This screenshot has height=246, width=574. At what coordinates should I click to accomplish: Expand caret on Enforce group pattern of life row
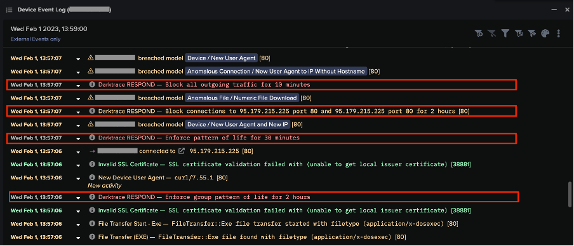click(78, 198)
